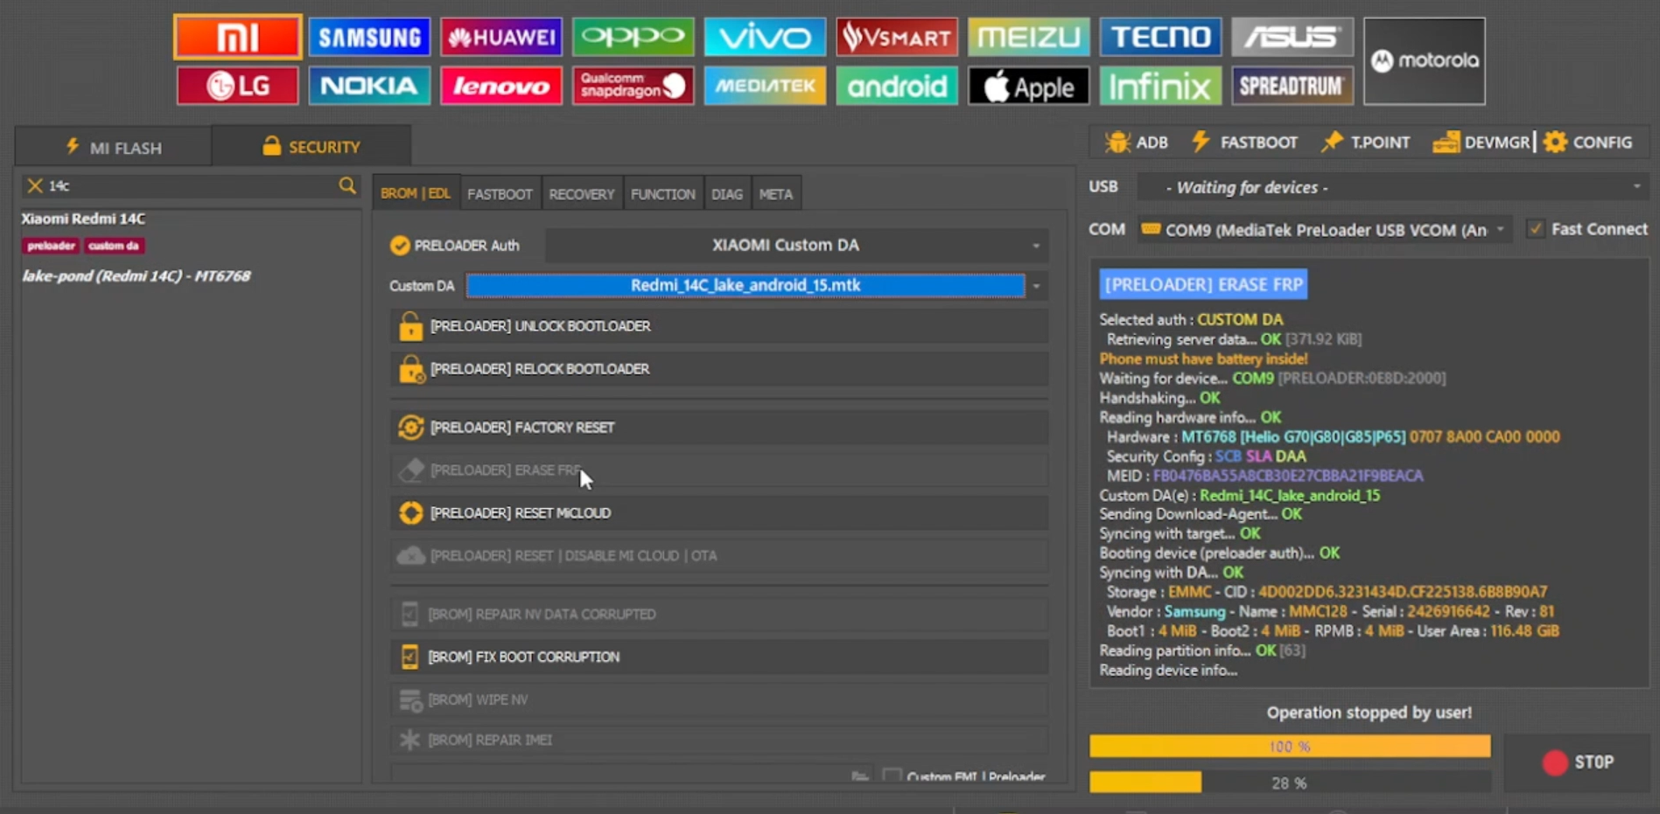The image size is (1660, 814).
Task: Switch to the SECURITY tab
Action: (312, 147)
